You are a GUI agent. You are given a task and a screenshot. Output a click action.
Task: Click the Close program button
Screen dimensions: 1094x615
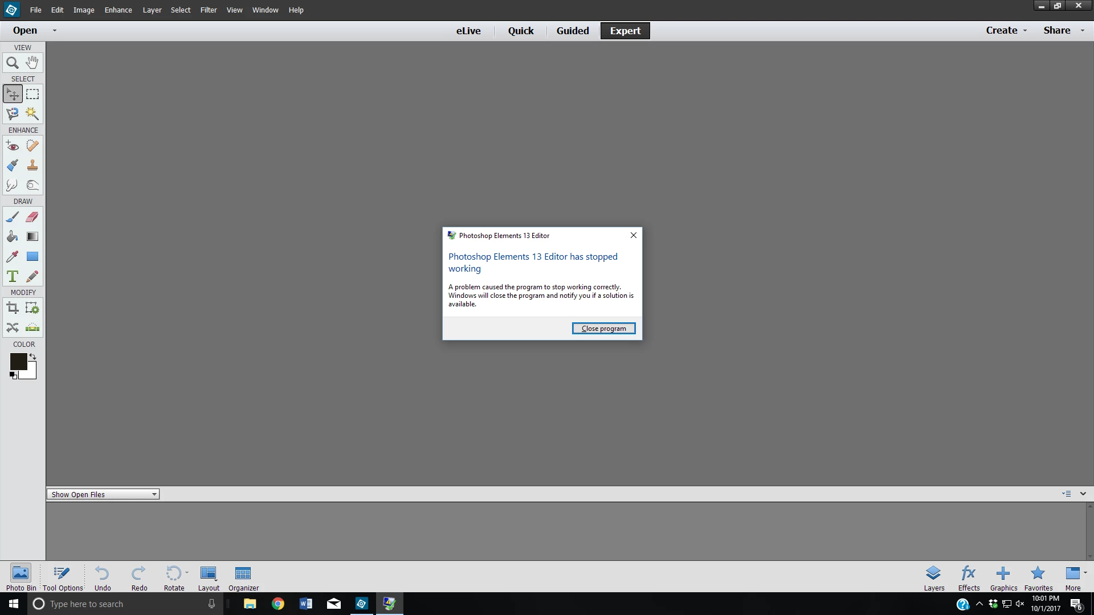[603, 329]
